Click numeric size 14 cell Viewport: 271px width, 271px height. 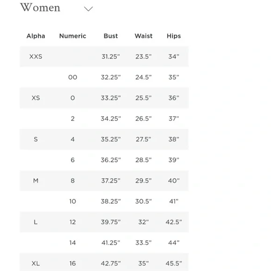coord(72,242)
